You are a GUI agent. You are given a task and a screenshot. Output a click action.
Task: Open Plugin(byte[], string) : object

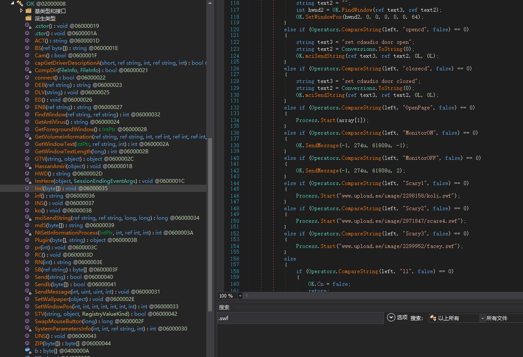86,240
